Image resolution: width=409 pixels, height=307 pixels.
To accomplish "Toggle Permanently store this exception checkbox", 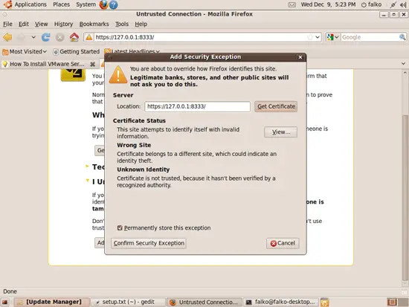I will pos(120,228).
